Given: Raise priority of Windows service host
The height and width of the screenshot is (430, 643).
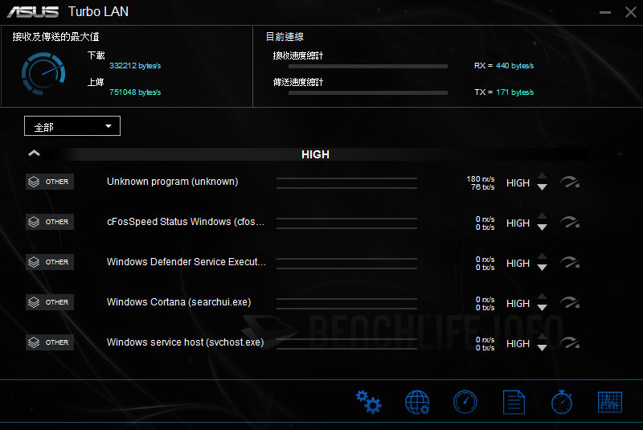Looking at the screenshot, I should 542,337.
